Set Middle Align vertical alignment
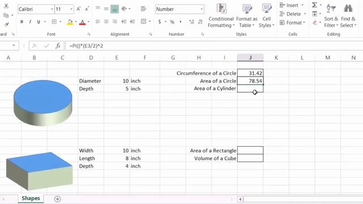This screenshot has height=204, width=363. 106,9
